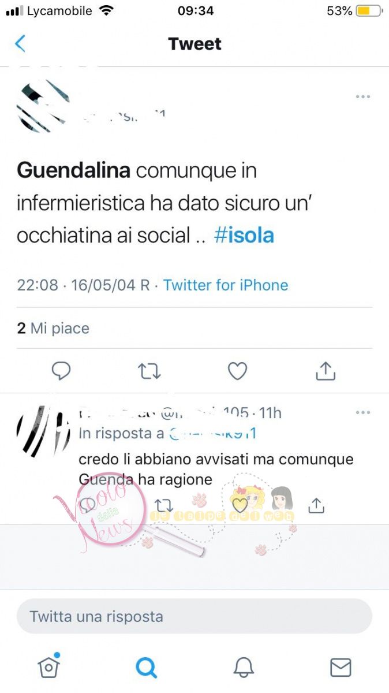389x693 pixels.
Task: Open the Messages envelope tab
Action: [x=341, y=668]
